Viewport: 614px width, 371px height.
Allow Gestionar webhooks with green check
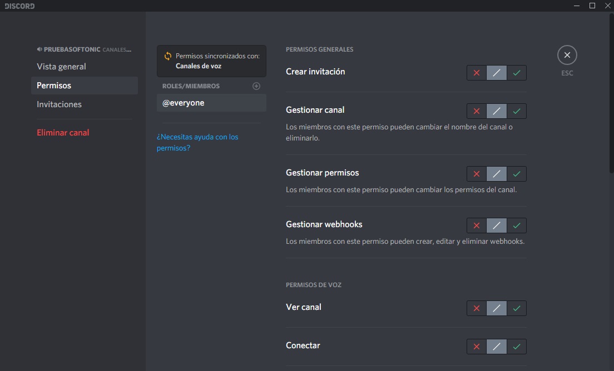(517, 225)
